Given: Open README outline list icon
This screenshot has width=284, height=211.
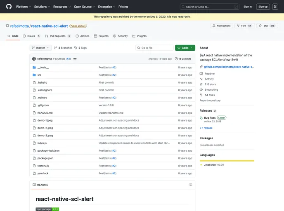Looking at the screenshot, I should (x=190, y=185).
